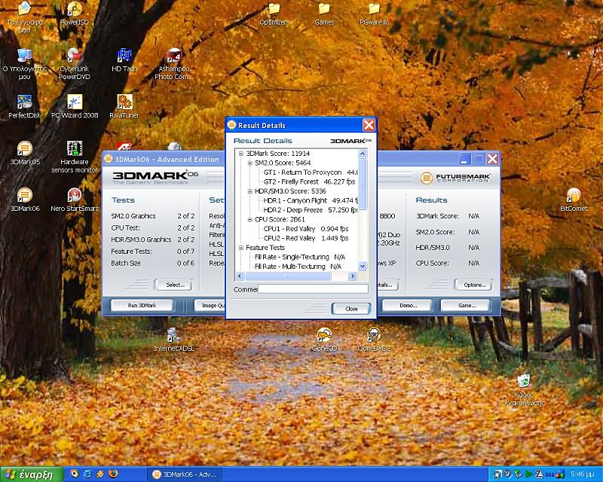Screen dimensions: 603x482
Task: Click the "SM2.0 Graphics" tests label
Action: (x=133, y=216)
